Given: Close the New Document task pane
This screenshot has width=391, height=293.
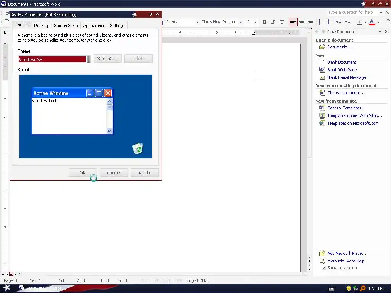Looking at the screenshot, I should pos(386,31).
